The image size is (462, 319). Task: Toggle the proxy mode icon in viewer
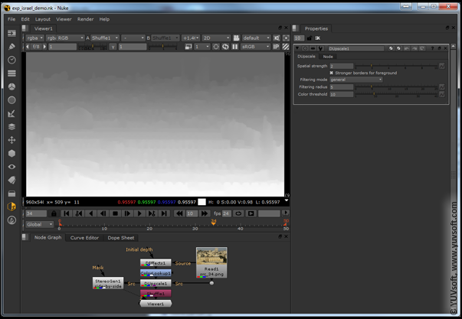click(188, 47)
